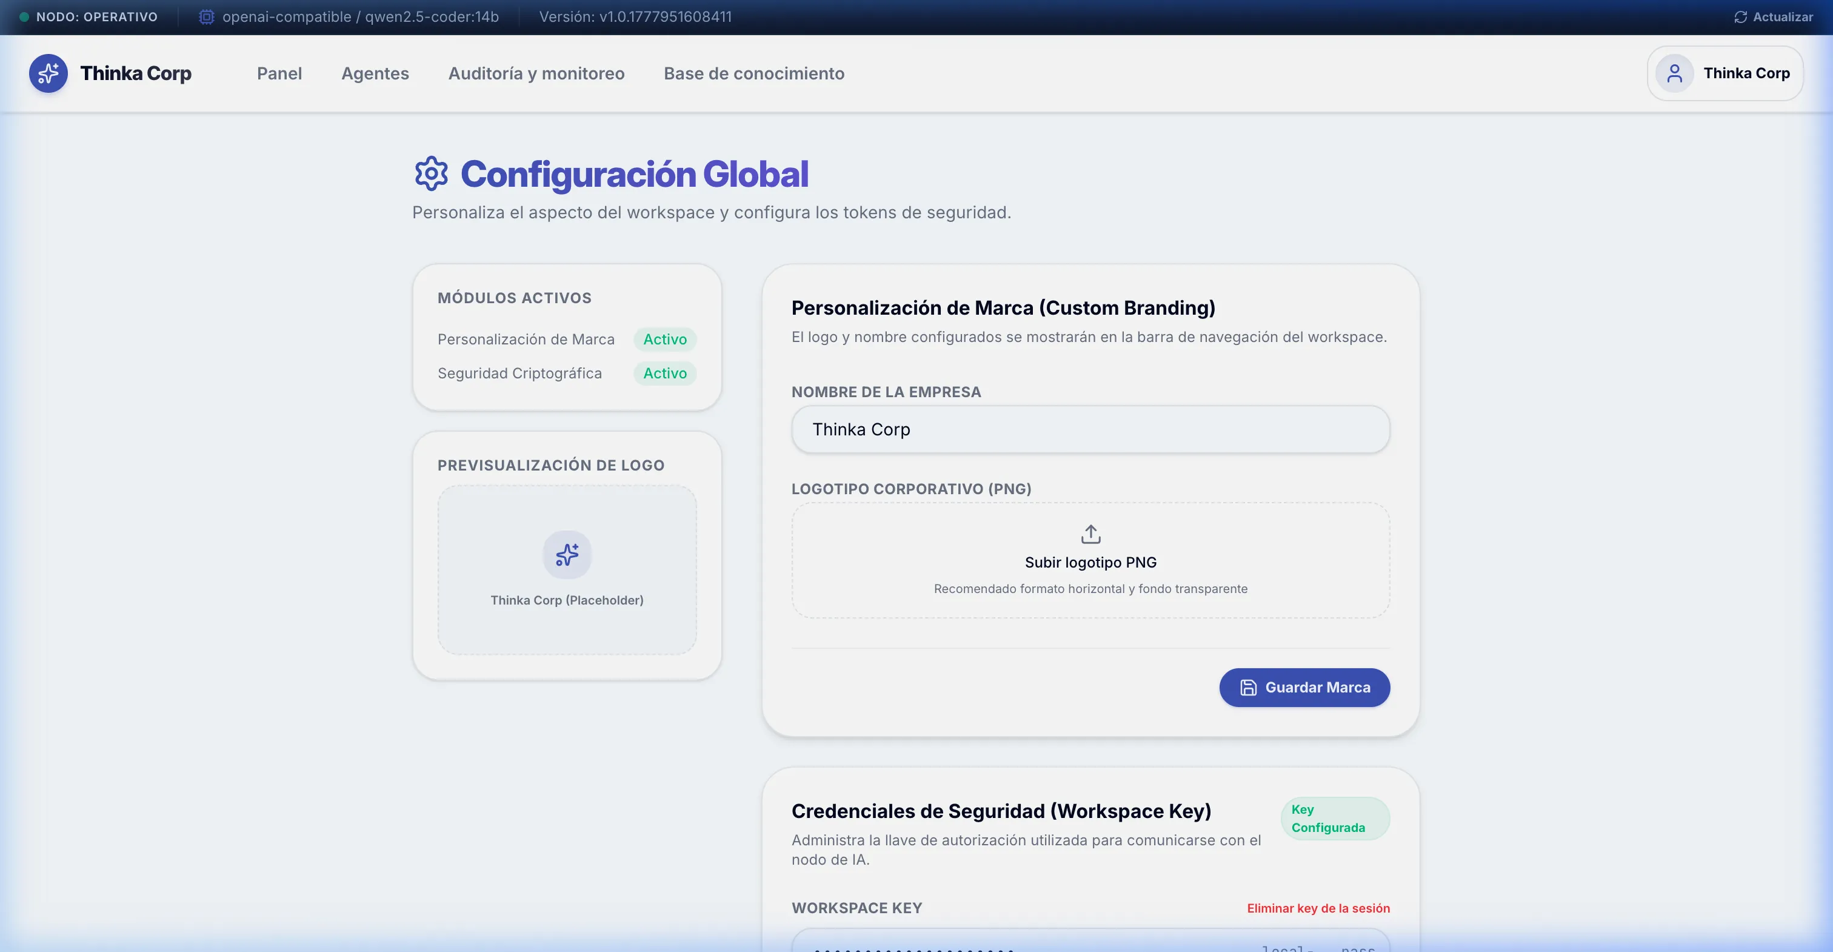This screenshot has width=1833, height=952.
Task: Go to Auditoría y monitoreo
Action: click(536, 73)
